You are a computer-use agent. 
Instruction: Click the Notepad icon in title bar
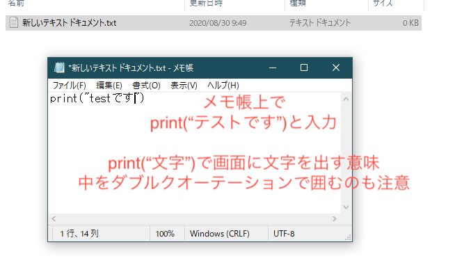(x=59, y=67)
